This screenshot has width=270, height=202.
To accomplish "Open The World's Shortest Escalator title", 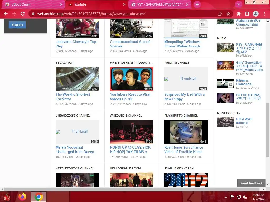I will point(73,97).
